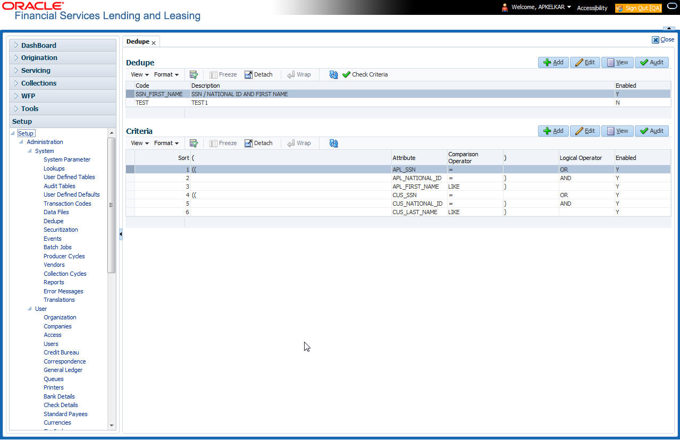Refresh the Dedupe table
This screenshot has width=680, height=440.
click(334, 75)
